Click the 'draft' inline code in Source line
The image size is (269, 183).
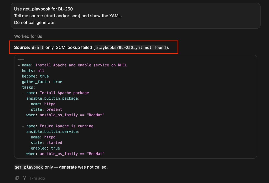(38, 48)
